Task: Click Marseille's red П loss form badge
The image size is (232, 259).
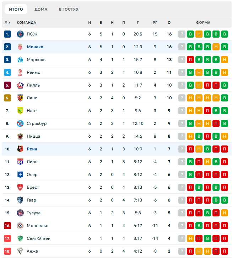Action: point(190,60)
